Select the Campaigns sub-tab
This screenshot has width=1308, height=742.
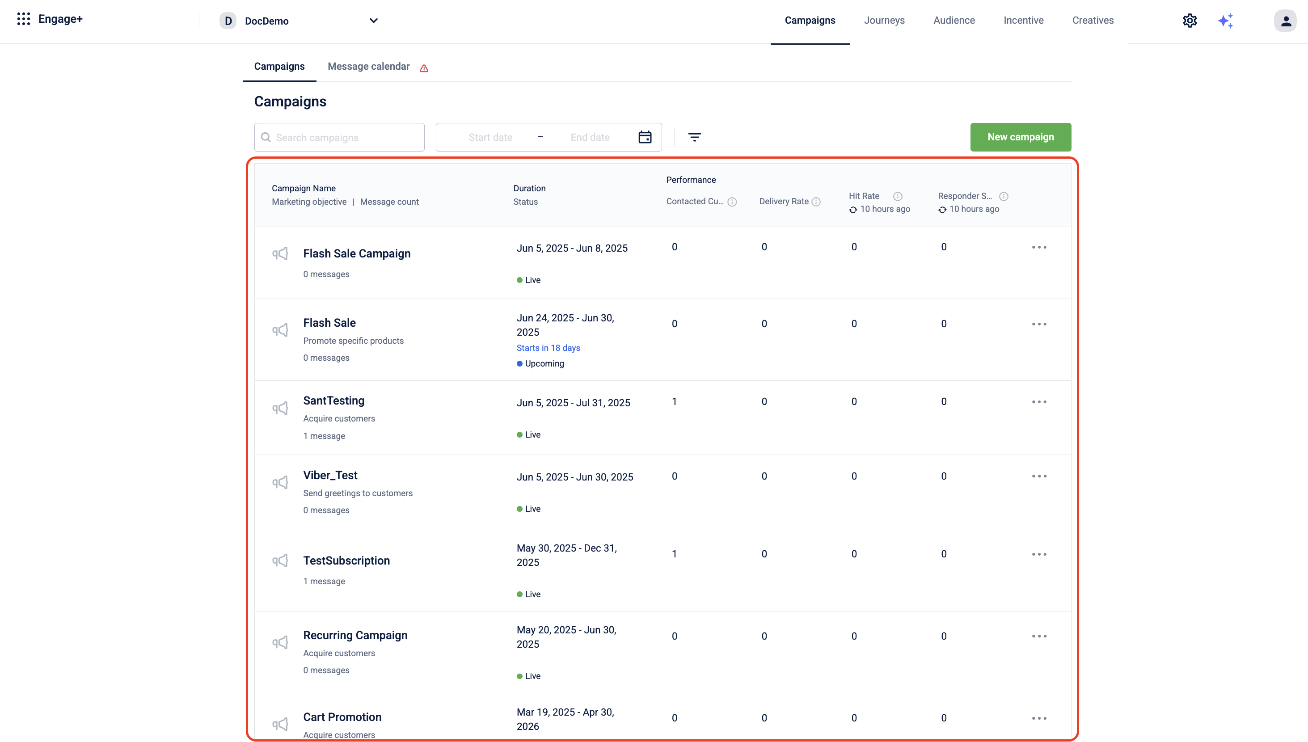point(279,67)
